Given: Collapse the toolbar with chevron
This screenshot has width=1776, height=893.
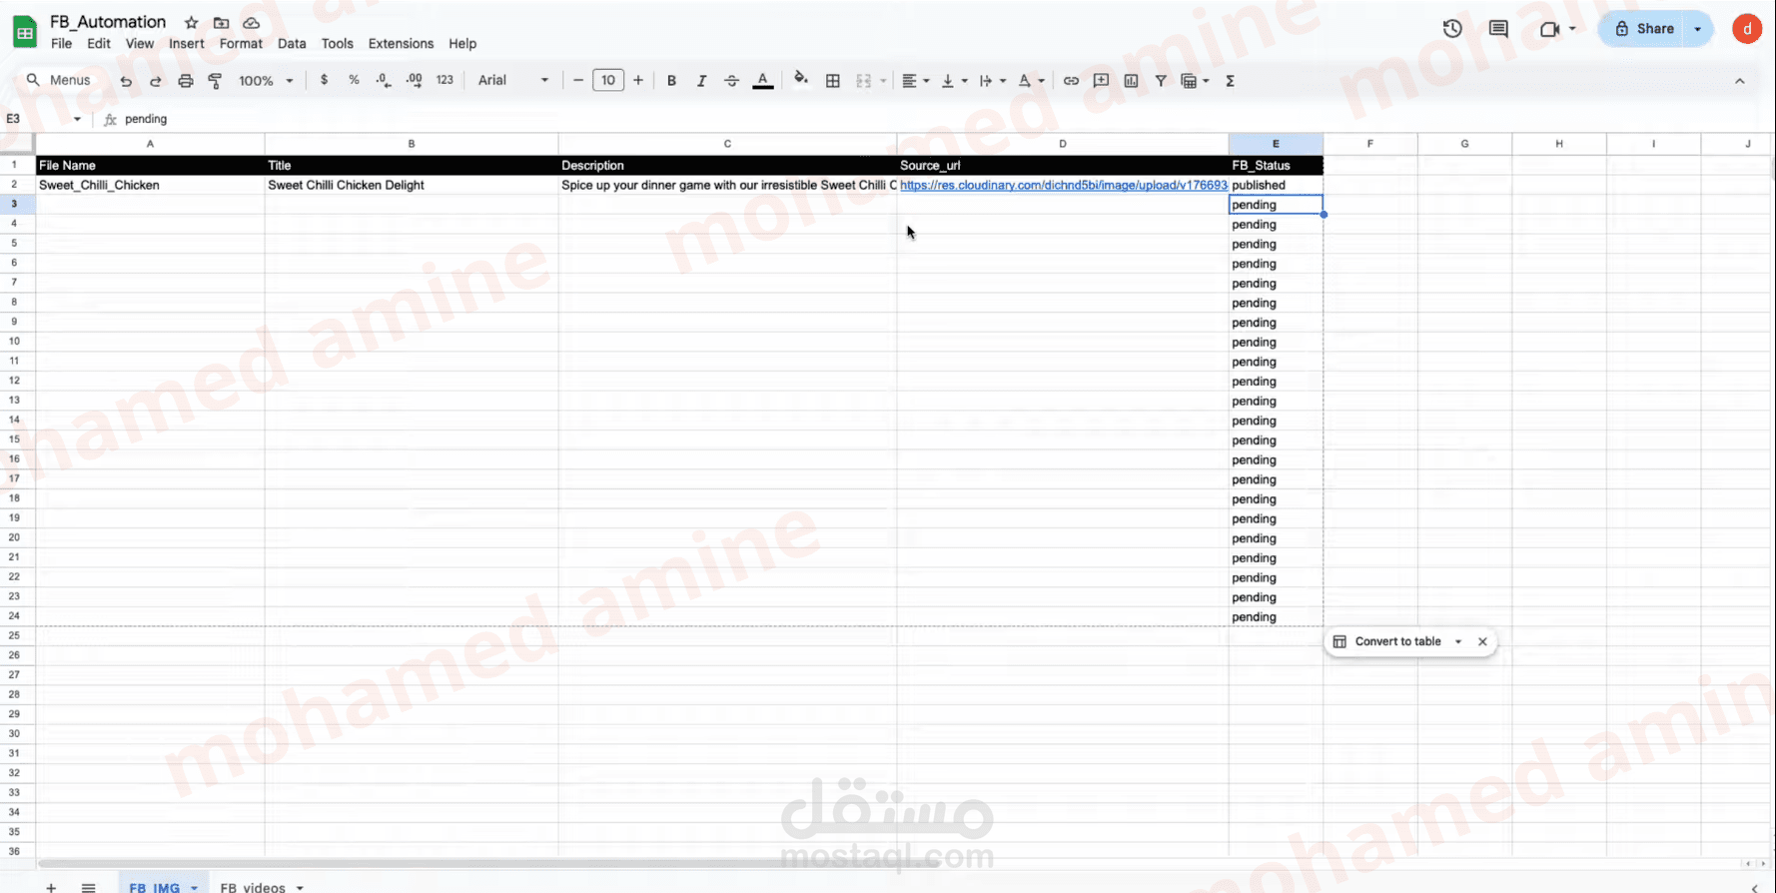Looking at the screenshot, I should coord(1740,81).
